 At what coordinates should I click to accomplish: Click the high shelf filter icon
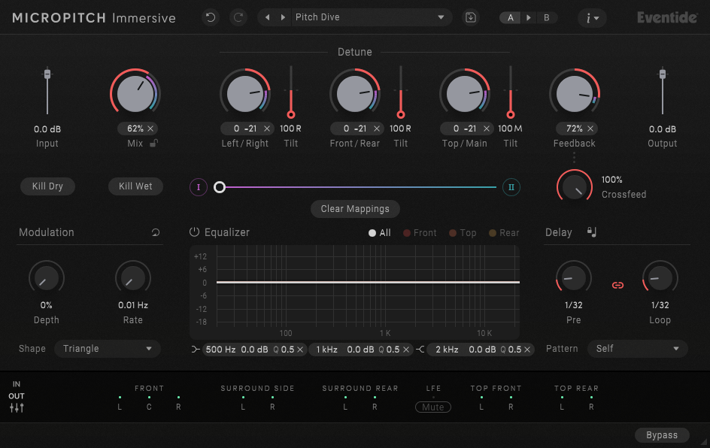point(420,350)
